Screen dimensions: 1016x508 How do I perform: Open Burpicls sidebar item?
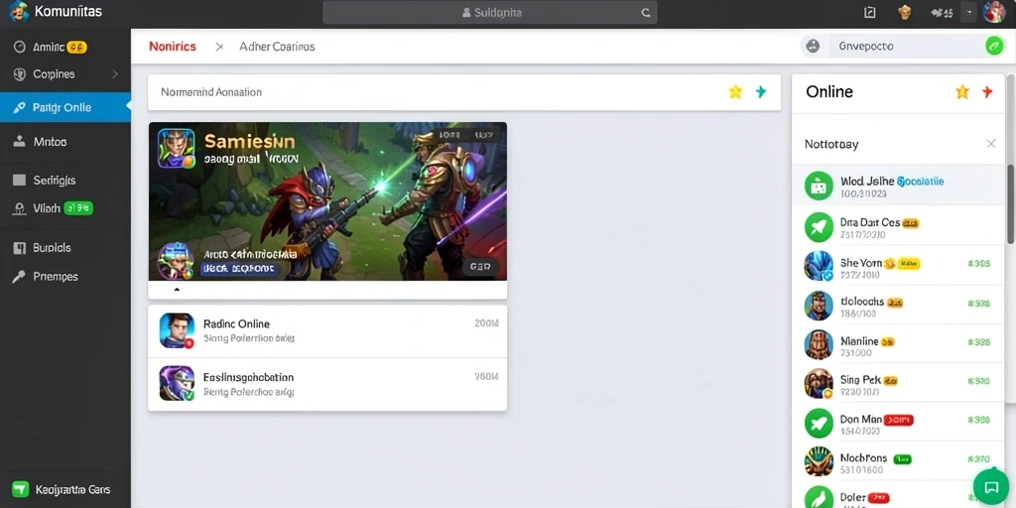(x=64, y=247)
